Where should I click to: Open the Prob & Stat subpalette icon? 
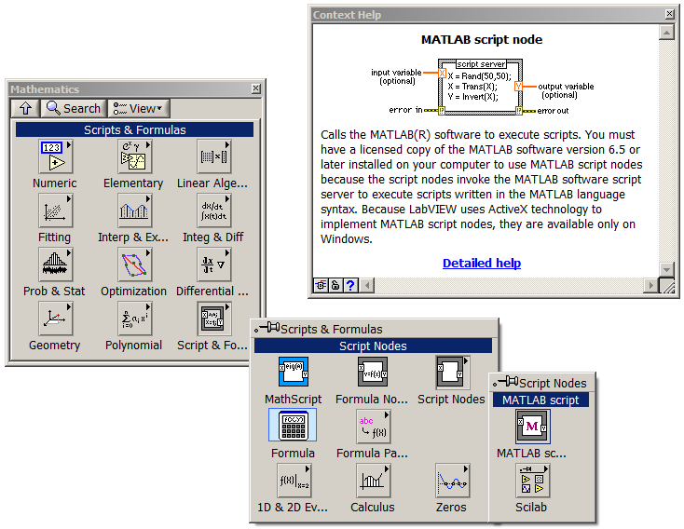tap(55, 264)
